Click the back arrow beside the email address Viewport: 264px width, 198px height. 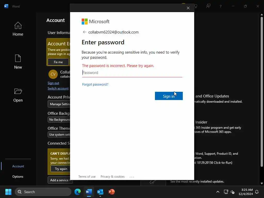85,32
